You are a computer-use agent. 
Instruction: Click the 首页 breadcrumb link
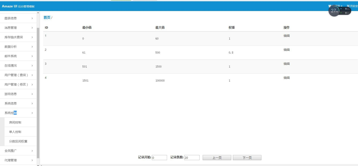click(x=46, y=17)
